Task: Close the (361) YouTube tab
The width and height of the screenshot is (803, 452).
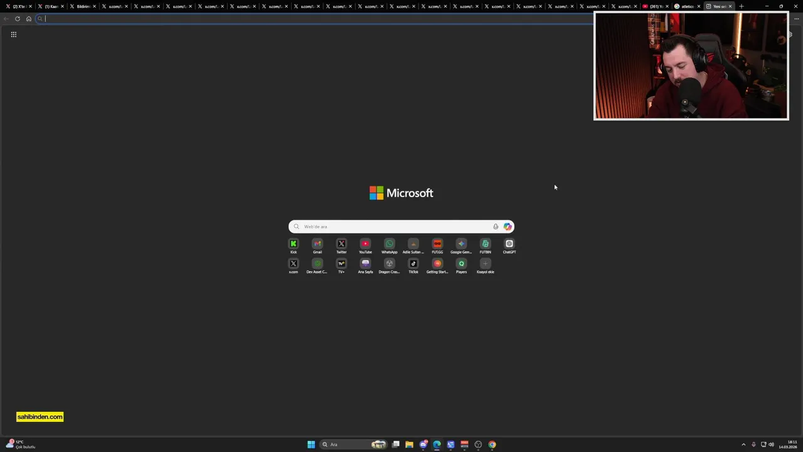Action: [x=666, y=6]
